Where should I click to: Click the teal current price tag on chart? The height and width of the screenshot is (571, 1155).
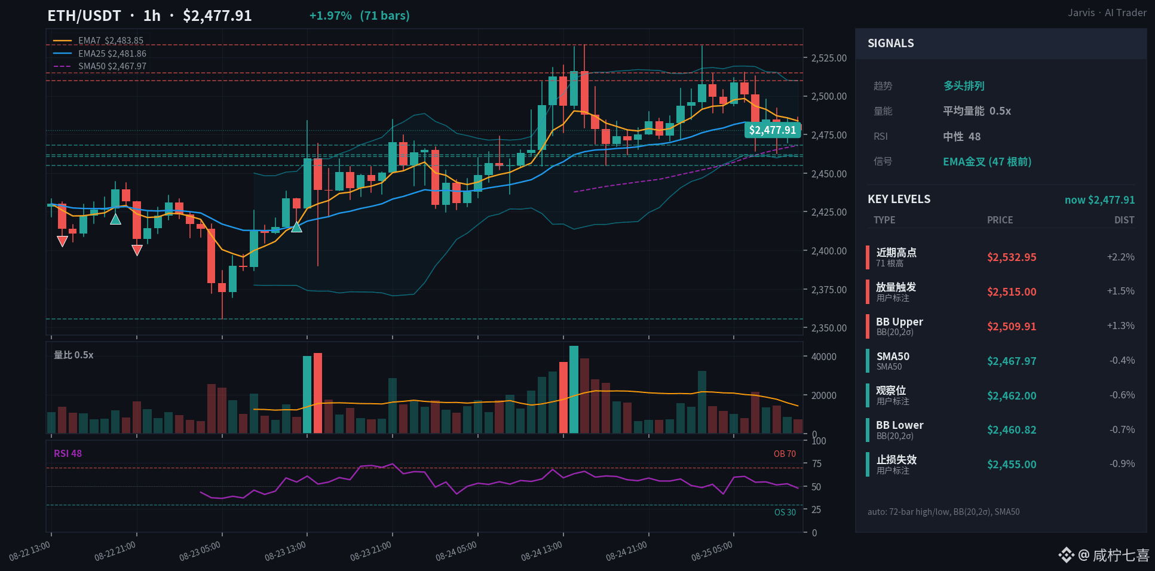click(773, 130)
